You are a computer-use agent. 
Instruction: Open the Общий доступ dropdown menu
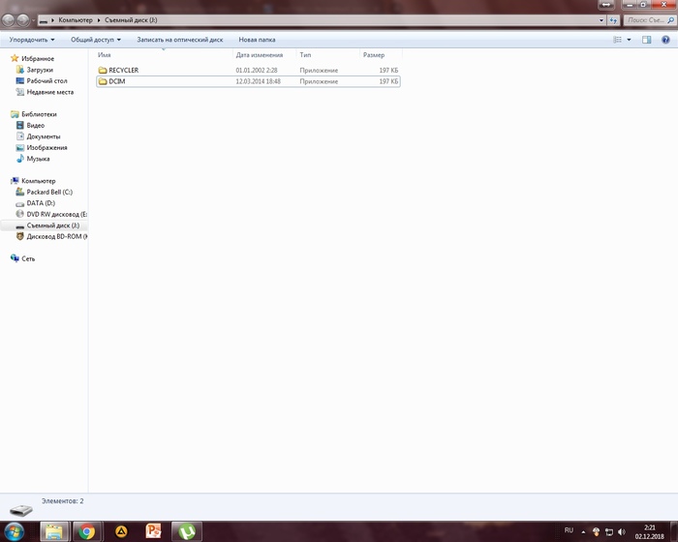tap(96, 40)
